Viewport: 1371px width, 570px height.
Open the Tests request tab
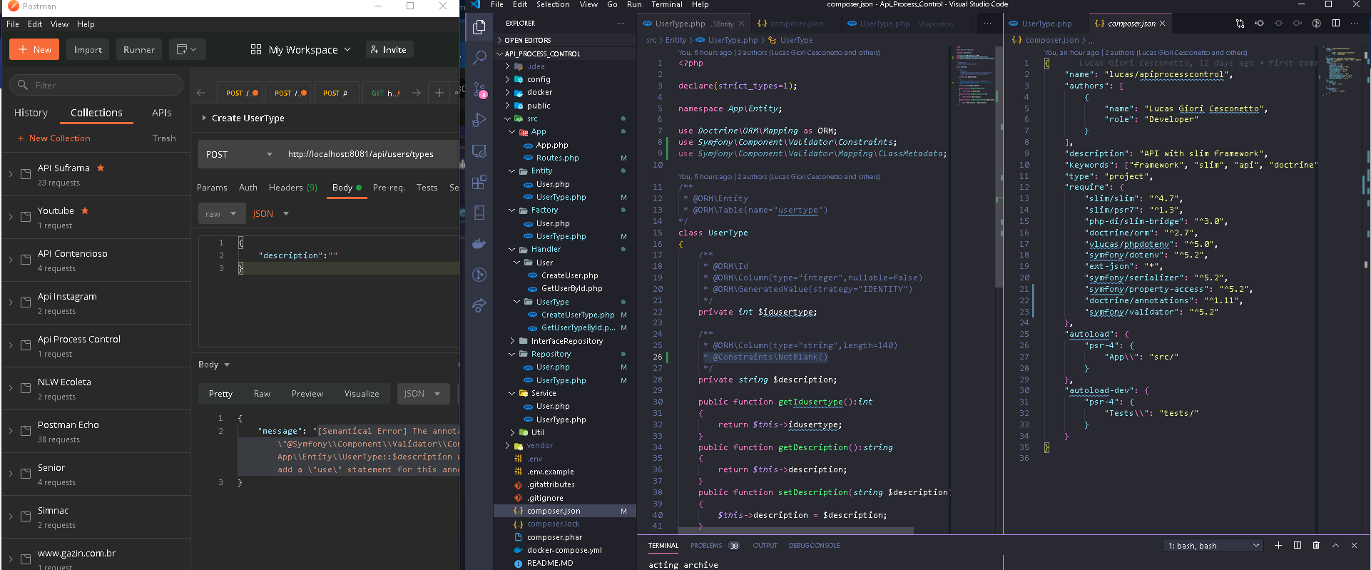(427, 187)
